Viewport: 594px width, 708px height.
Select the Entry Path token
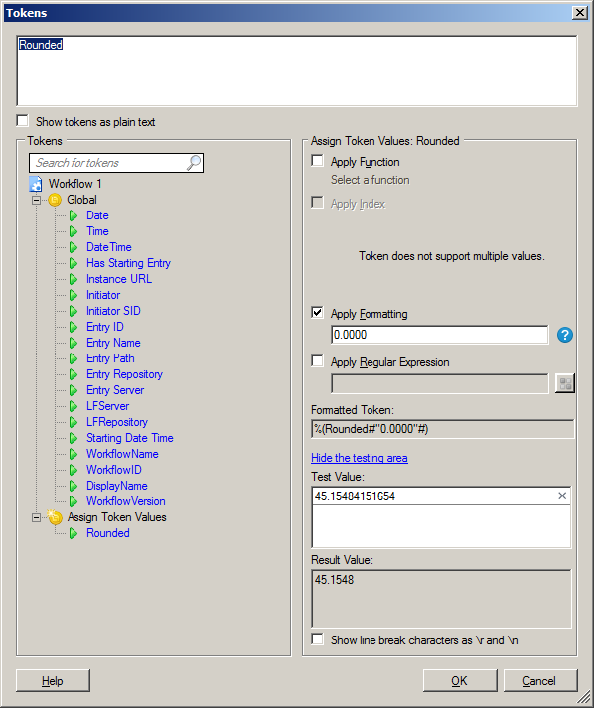[x=110, y=358]
